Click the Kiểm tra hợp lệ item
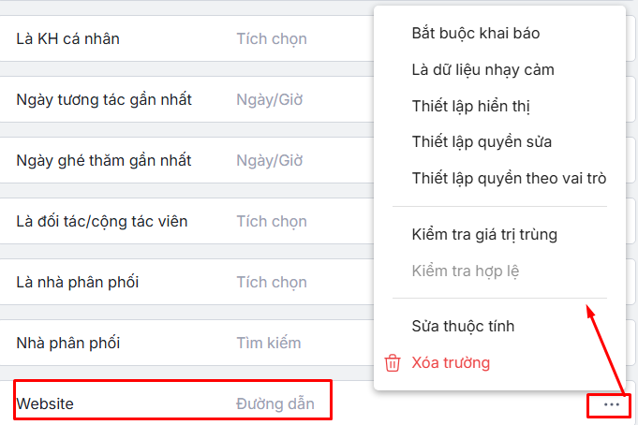Image resolution: width=638 pixels, height=425 pixels. [x=466, y=271]
